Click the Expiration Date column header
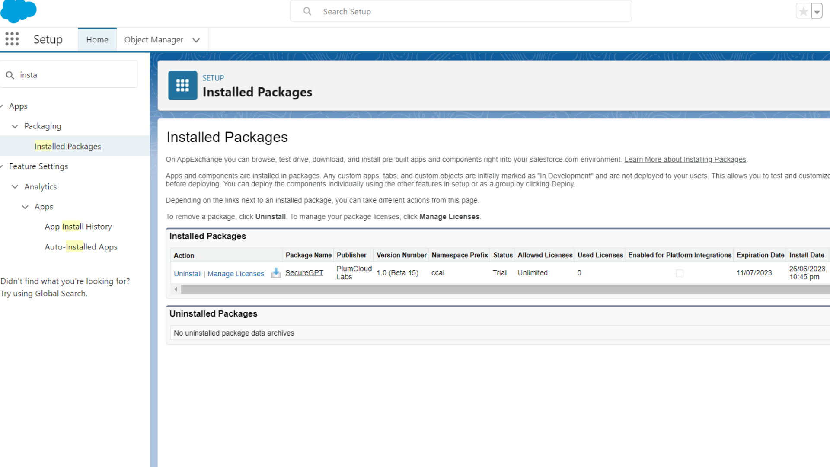The height and width of the screenshot is (467, 830). click(x=760, y=255)
